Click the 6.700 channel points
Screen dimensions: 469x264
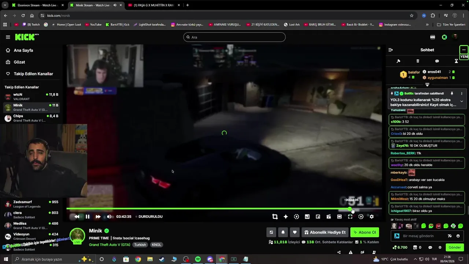(400, 247)
